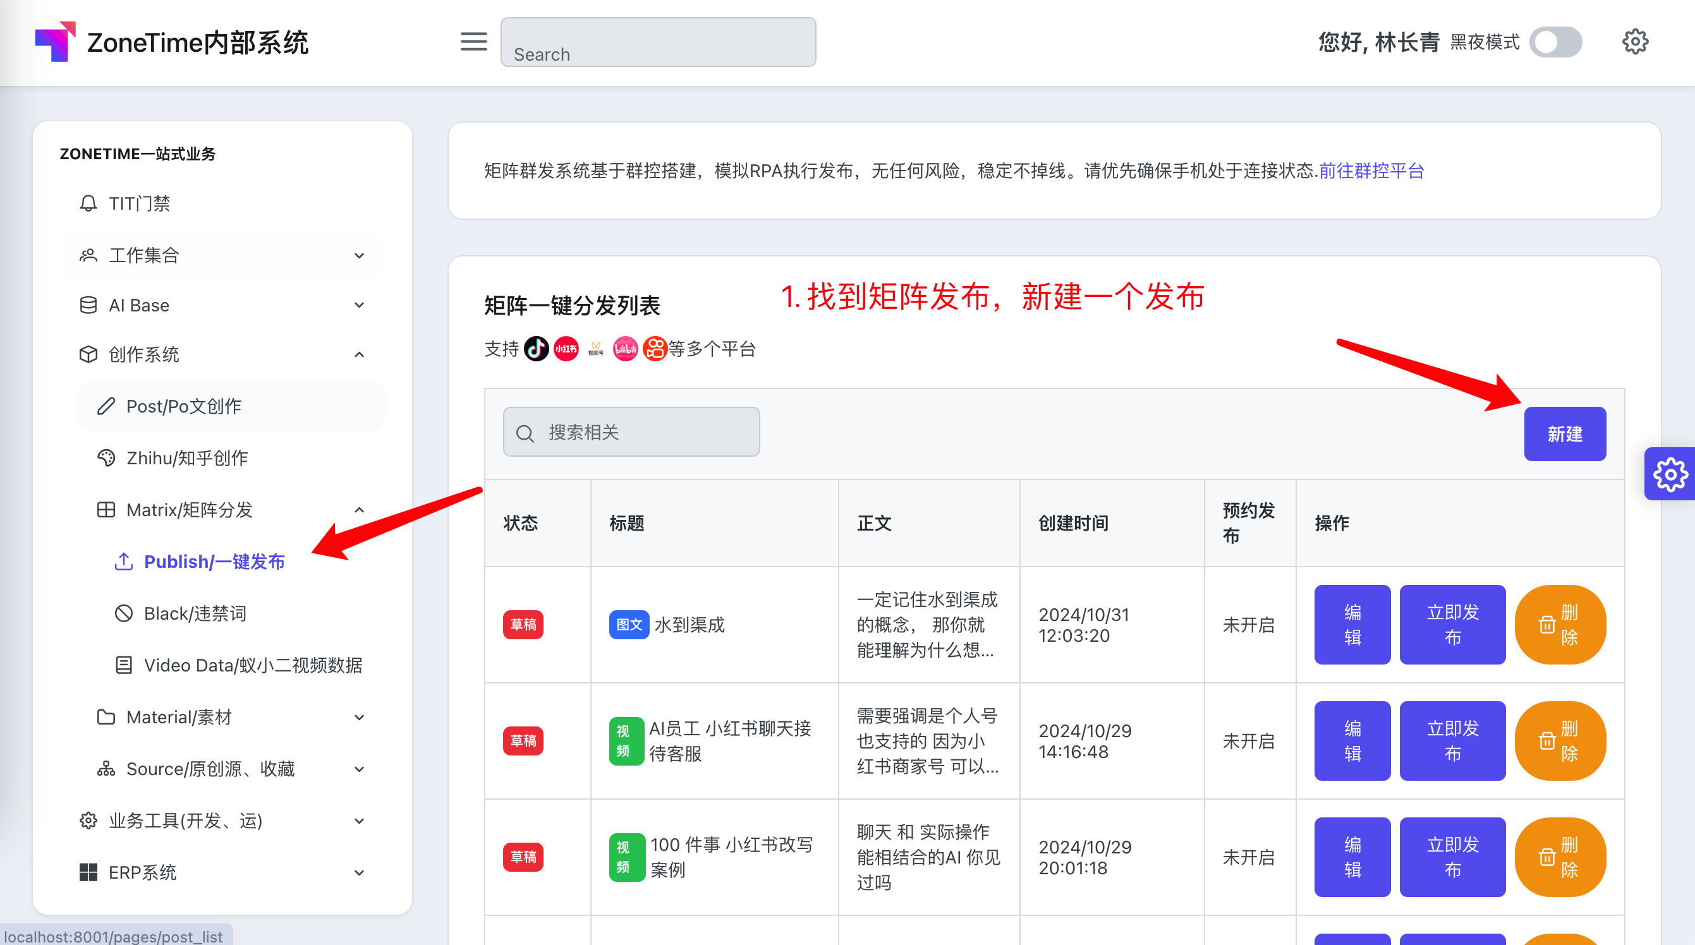The height and width of the screenshot is (945, 1695).
Task: Expand the Source/原创源、收藏 chevron
Action: coord(359,769)
